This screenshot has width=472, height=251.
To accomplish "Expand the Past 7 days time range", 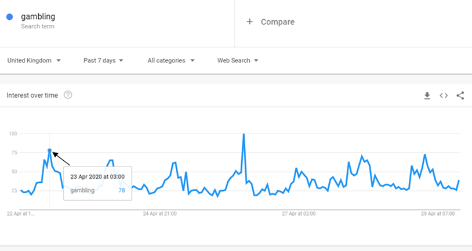I will pyautogui.click(x=103, y=60).
